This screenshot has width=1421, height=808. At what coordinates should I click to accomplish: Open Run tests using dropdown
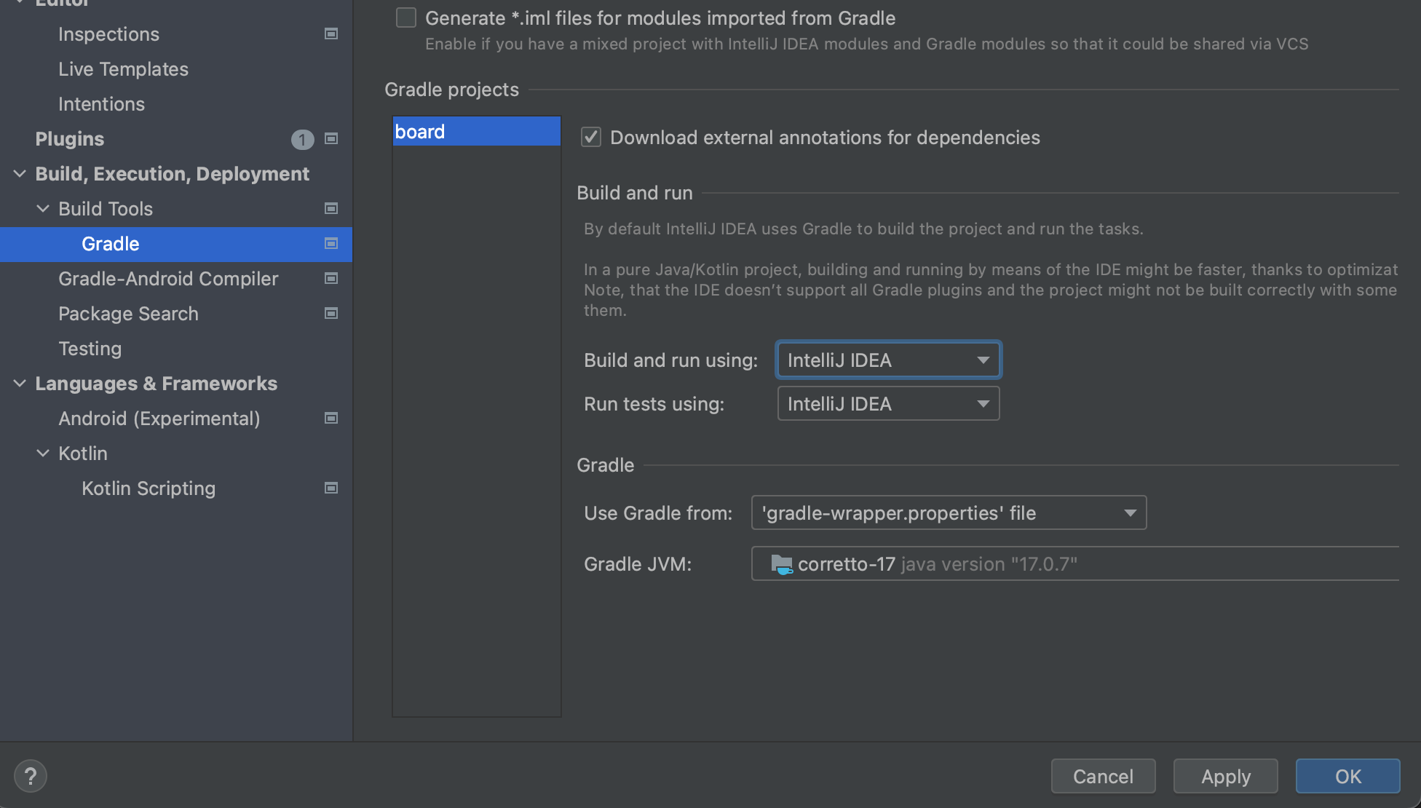[888, 404]
